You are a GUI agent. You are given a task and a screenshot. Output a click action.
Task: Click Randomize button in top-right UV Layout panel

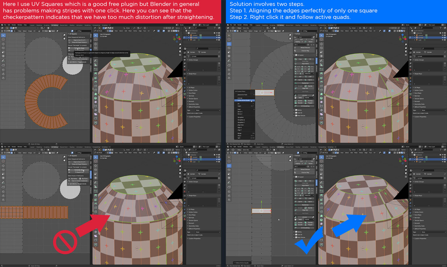305,83
